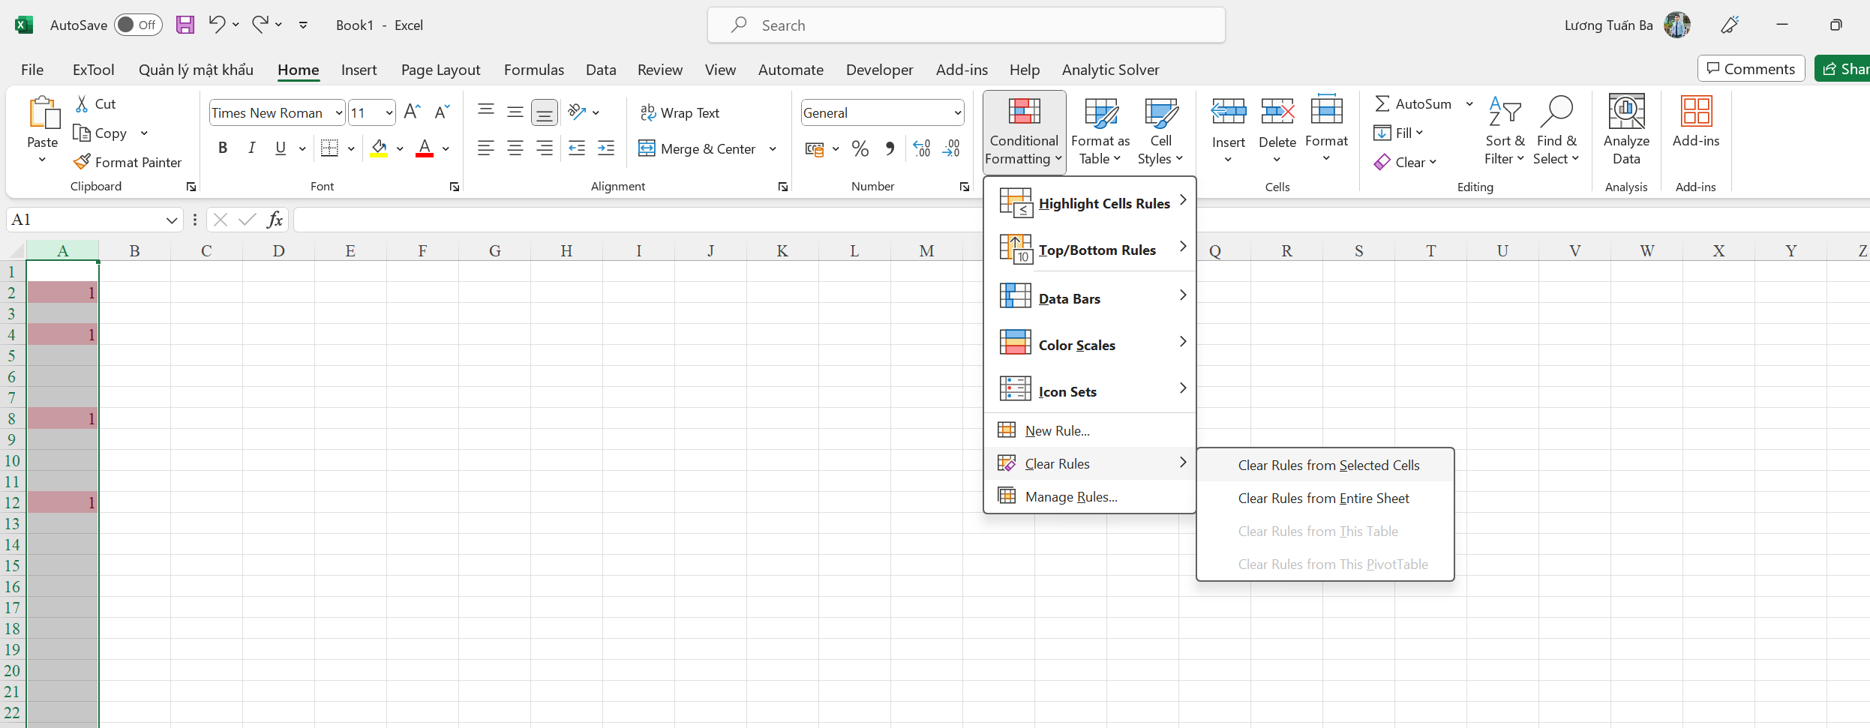This screenshot has height=728, width=1870.
Task: Click the Save icon in title bar
Action: click(185, 25)
